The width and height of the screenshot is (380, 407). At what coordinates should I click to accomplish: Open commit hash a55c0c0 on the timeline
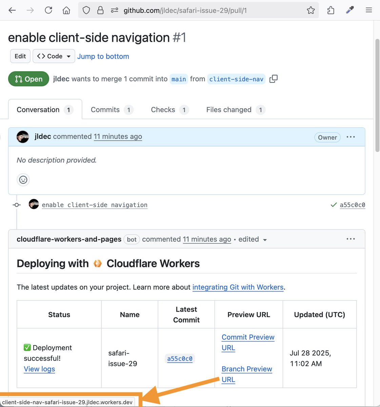pyautogui.click(x=353, y=205)
